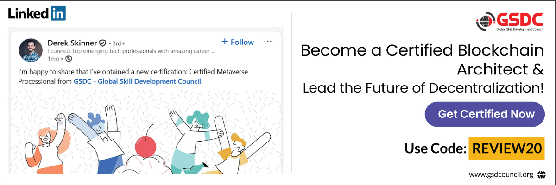
Task: Click the globe icon beside gsdcouncil.org
Action: pos(542,175)
